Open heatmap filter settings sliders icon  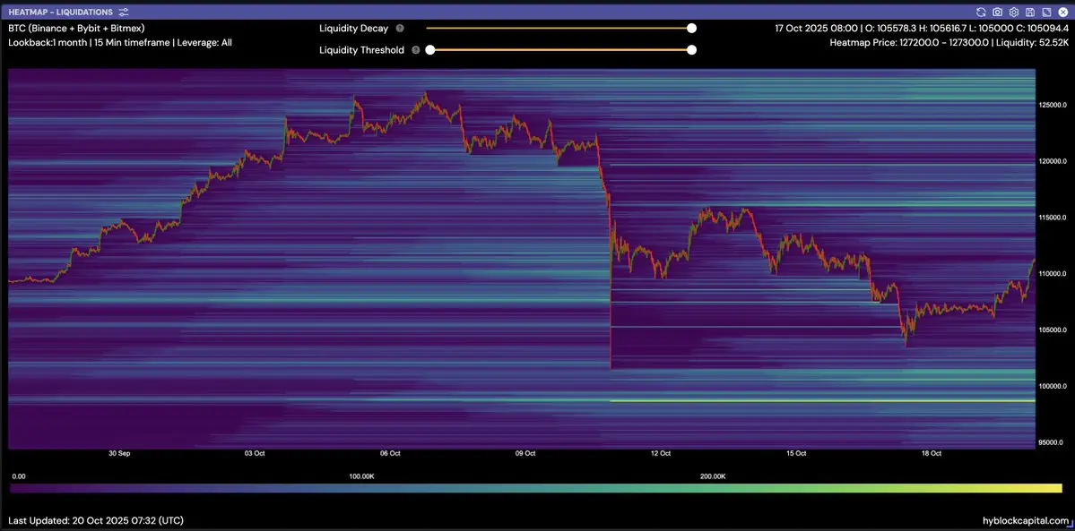[x=124, y=13]
